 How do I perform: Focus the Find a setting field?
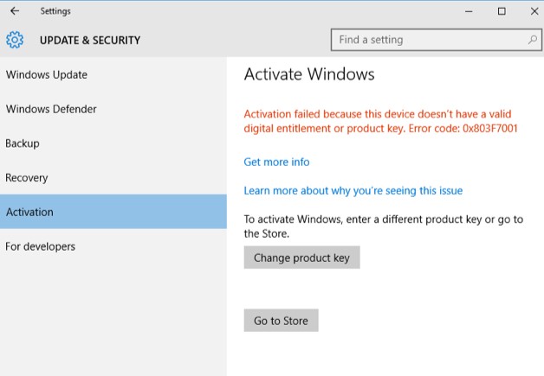(x=436, y=40)
